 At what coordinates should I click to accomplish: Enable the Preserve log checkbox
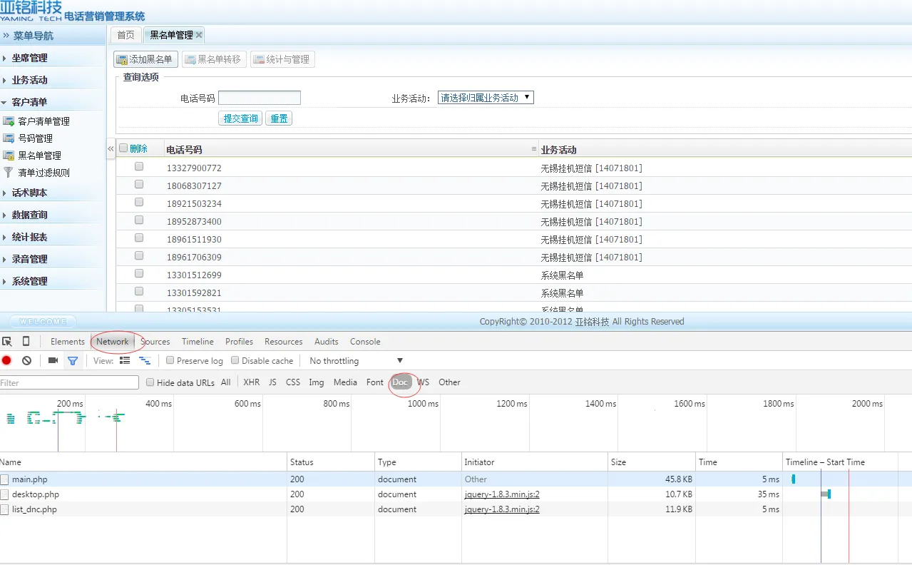pyautogui.click(x=170, y=360)
